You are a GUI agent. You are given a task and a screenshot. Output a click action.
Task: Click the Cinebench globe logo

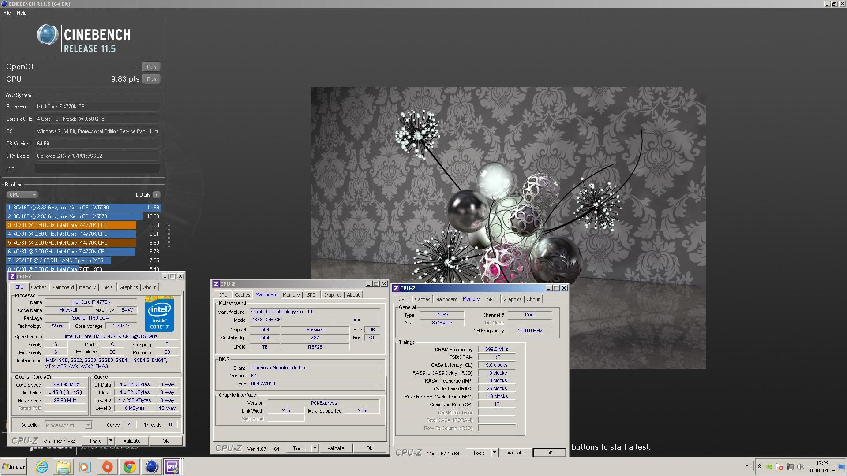[x=48, y=35]
